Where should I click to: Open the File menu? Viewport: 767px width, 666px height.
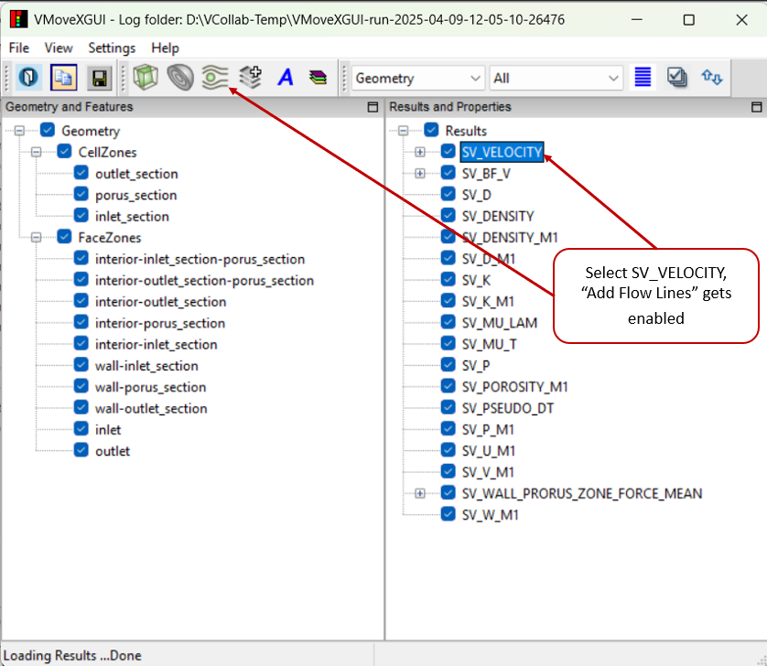tap(19, 48)
